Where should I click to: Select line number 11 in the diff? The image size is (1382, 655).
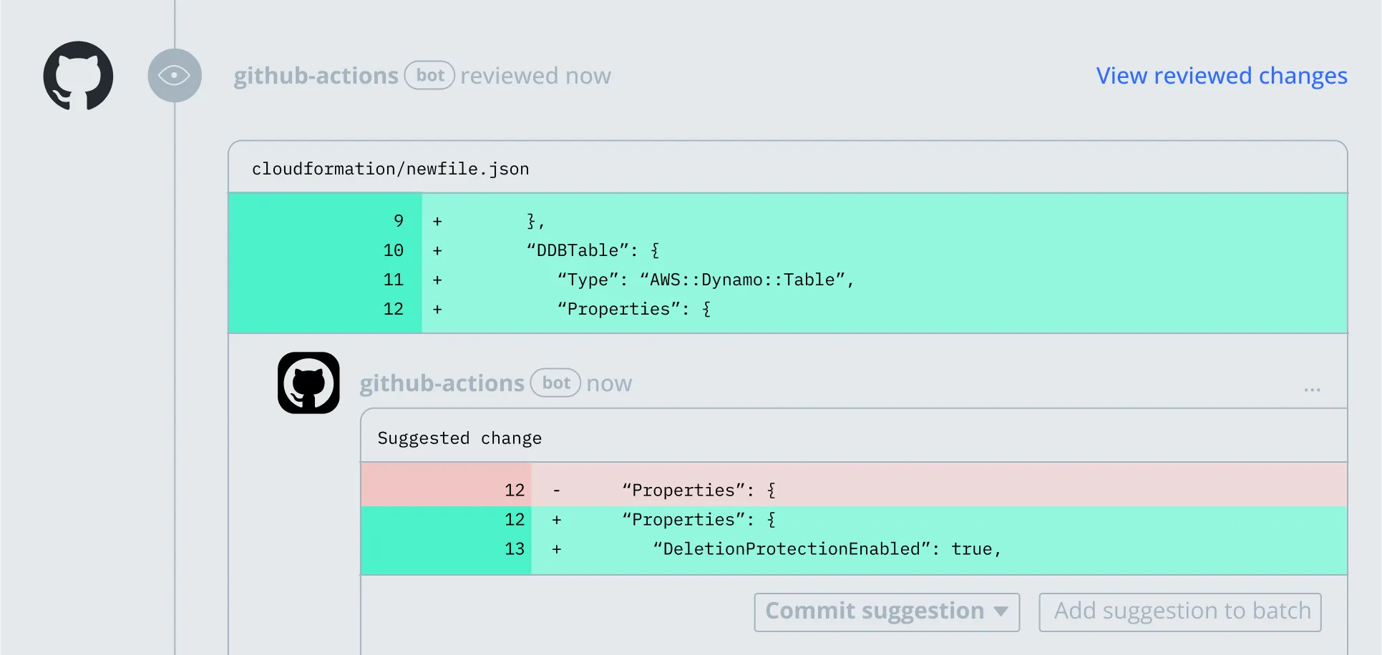coord(393,280)
